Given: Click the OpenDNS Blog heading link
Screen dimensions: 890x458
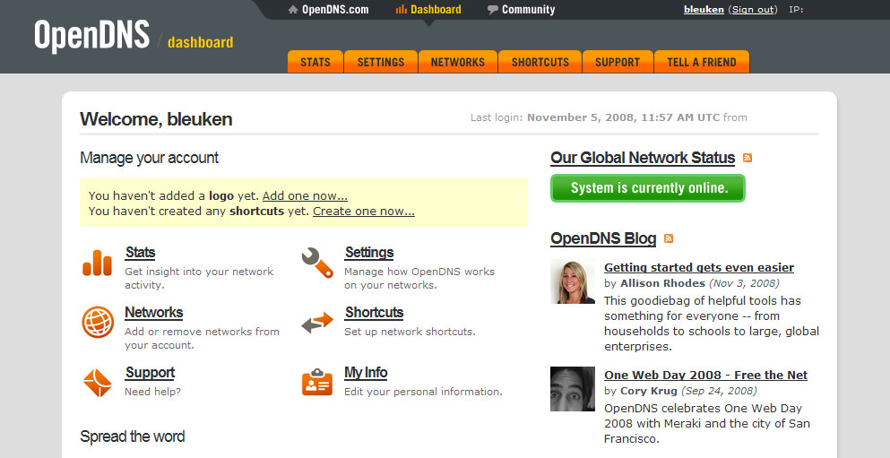Looking at the screenshot, I should pyautogui.click(x=603, y=238).
